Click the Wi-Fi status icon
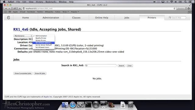 click(x=172, y=2)
